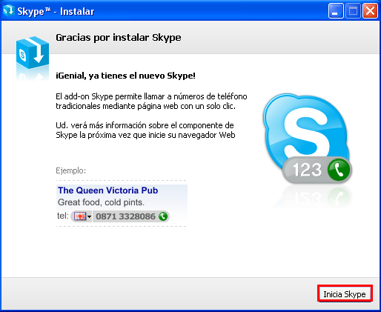Click the 123 number badge on Skype logo
381x312 pixels.
(x=307, y=170)
